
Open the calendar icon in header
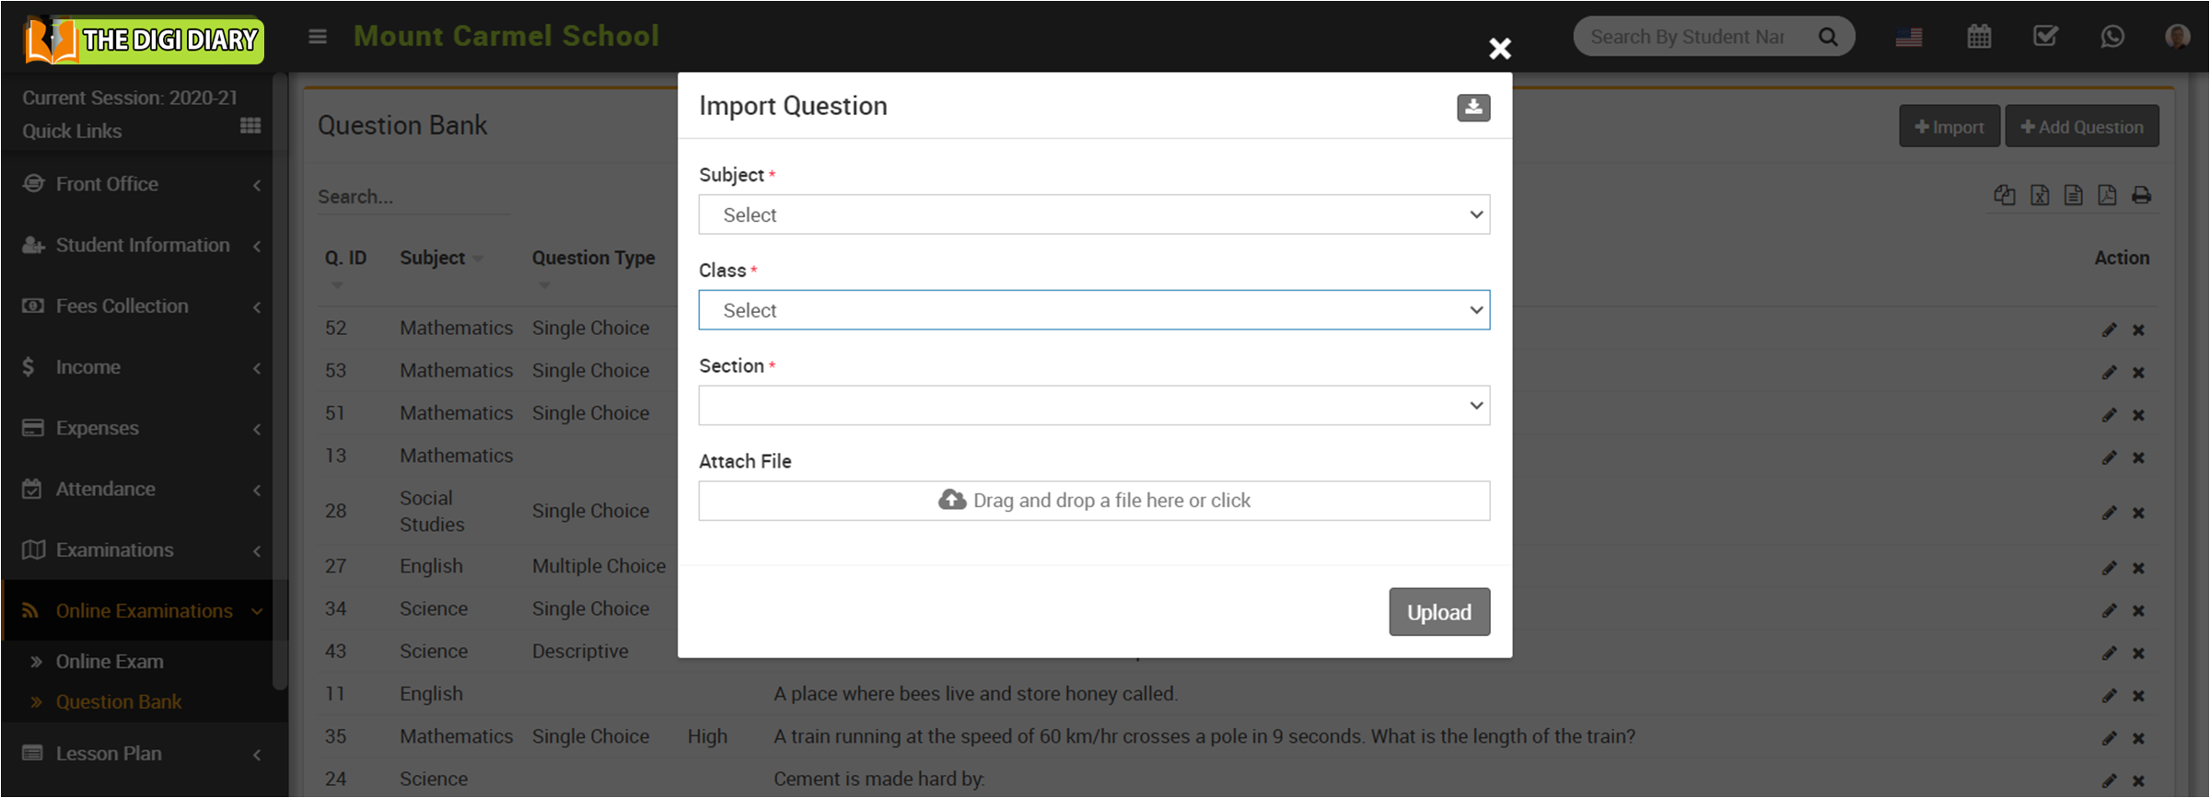(1979, 37)
